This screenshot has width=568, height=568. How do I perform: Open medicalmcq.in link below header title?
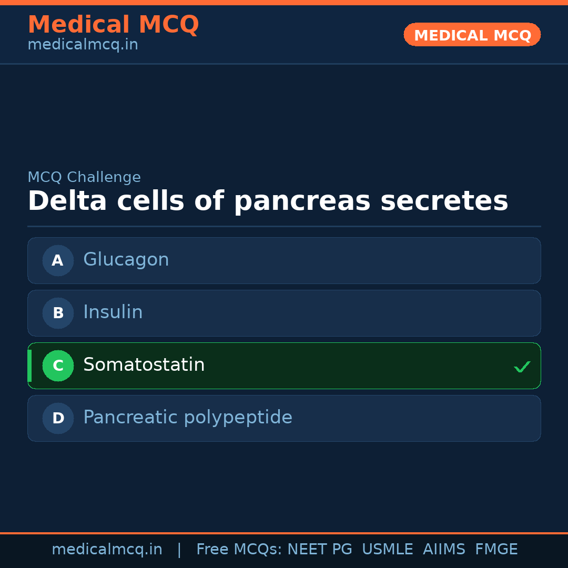pyautogui.click(x=83, y=45)
